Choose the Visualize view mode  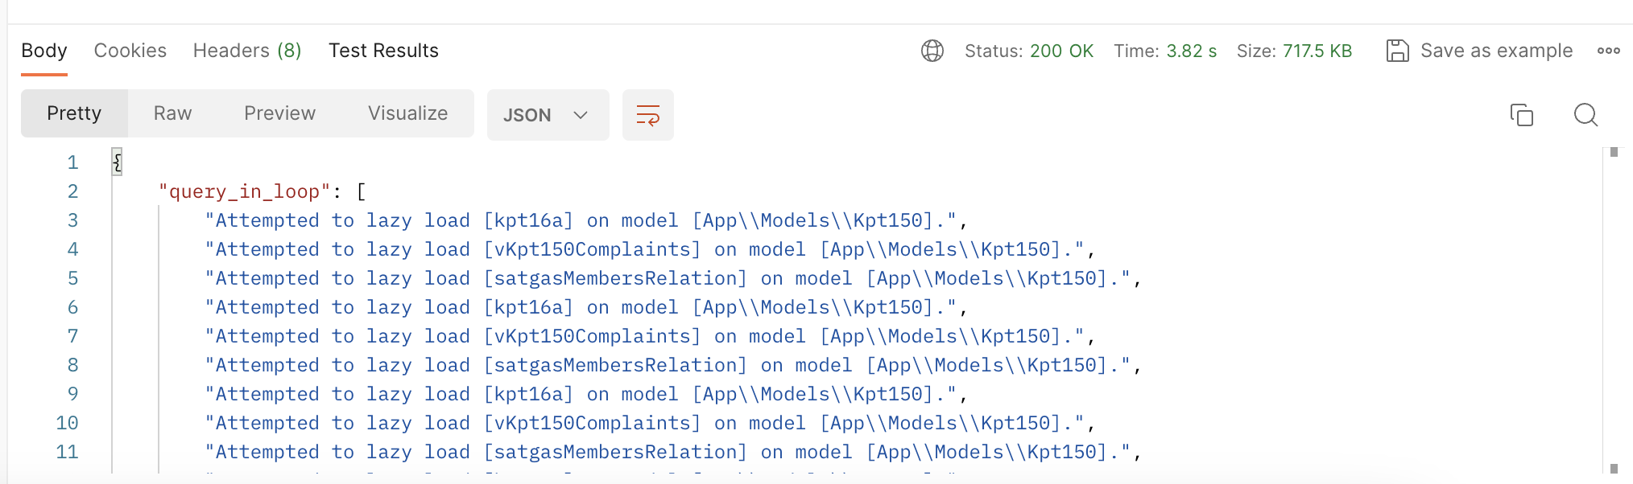407,113
